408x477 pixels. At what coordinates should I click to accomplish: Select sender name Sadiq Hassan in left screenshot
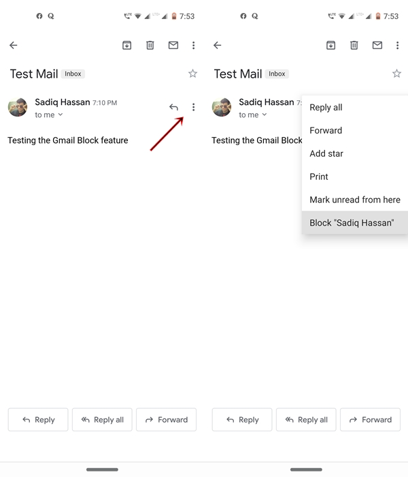tap(63, 102)
